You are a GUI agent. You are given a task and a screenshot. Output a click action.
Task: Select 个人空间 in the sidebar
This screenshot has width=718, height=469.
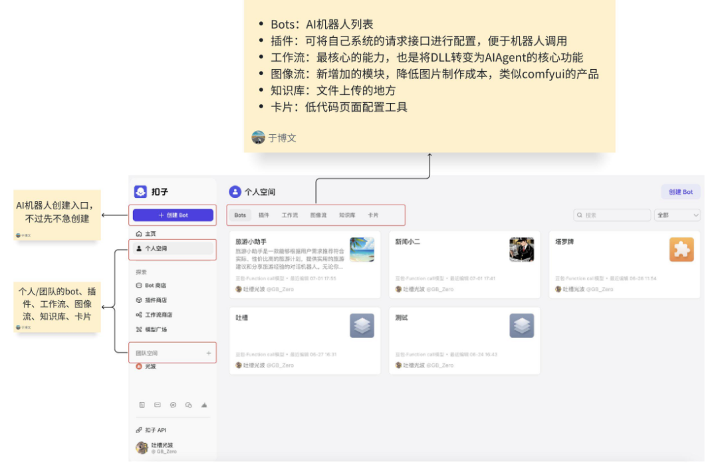click(173, 248)
